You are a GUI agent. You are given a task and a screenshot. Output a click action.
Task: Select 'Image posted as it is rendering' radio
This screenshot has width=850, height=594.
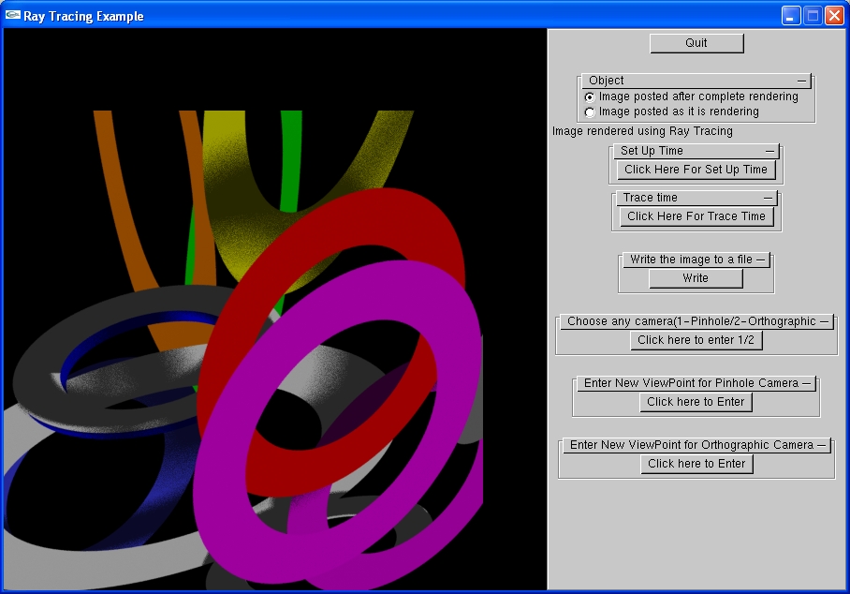[x=590, y=112]
